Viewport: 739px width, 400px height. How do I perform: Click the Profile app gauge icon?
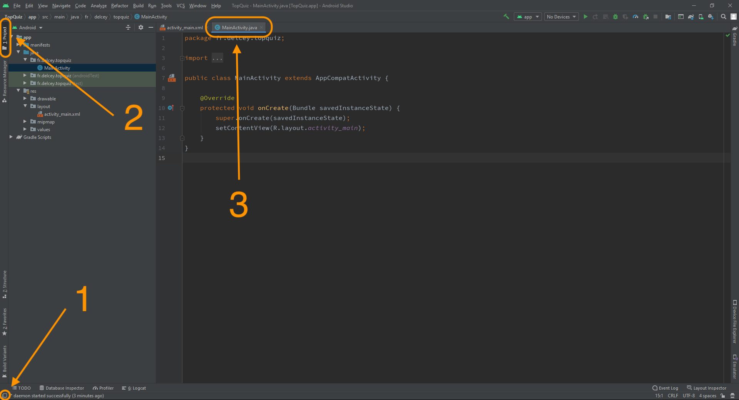pyautogui.click(x=635, y=17)
